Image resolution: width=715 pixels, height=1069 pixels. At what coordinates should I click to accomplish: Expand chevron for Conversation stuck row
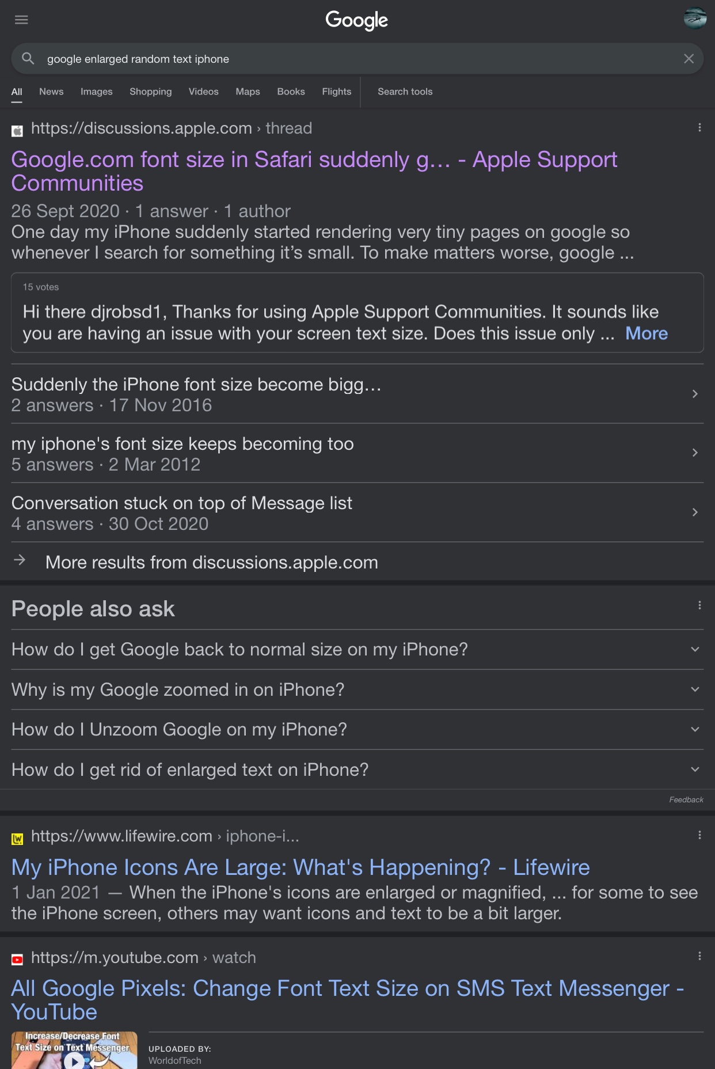[695, 512]
